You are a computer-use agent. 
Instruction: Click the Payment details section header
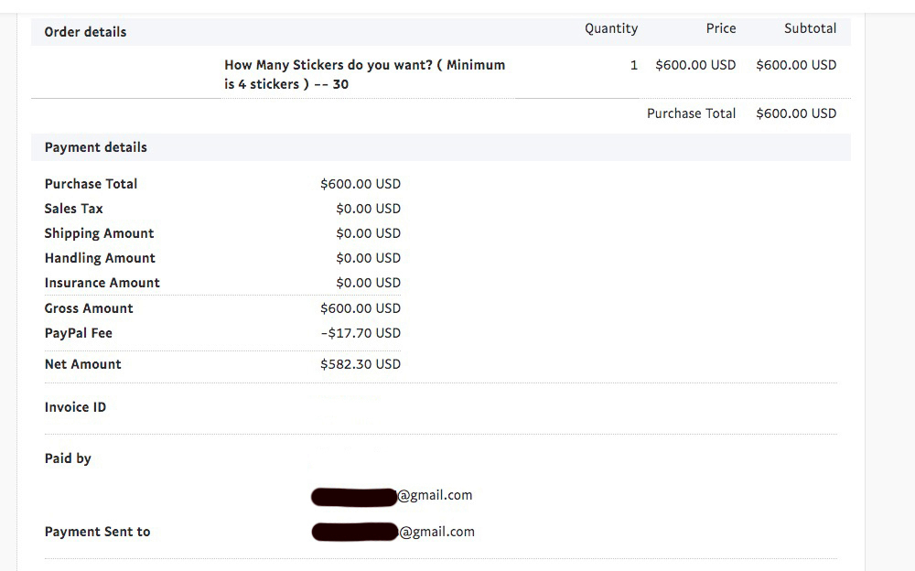(x=96, y=147)
